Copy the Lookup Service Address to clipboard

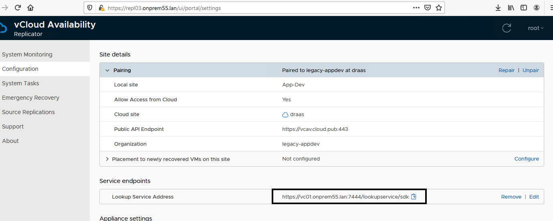click(414, 197)
